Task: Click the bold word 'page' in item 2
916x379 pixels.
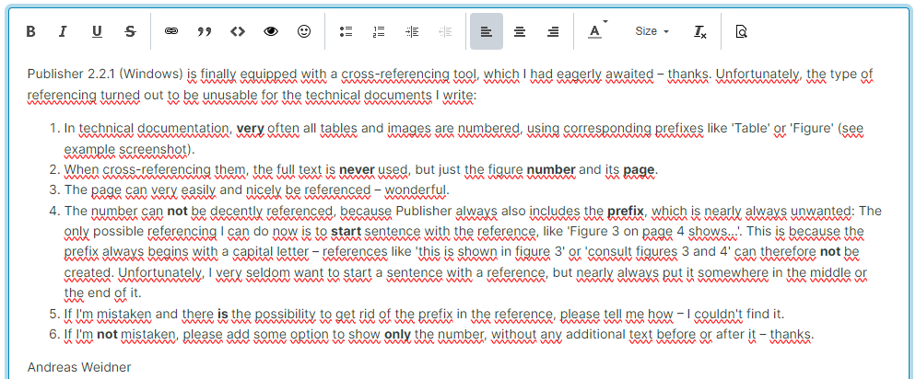Action: (639, 170)
